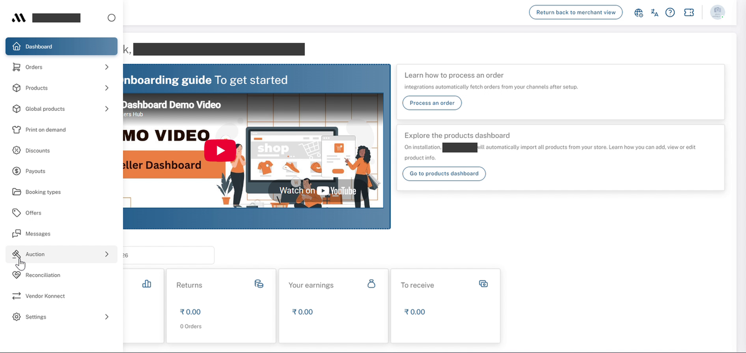Open Vendor Konnect menu item
This screenshot has width=746, height=353.
pos(61,296)
